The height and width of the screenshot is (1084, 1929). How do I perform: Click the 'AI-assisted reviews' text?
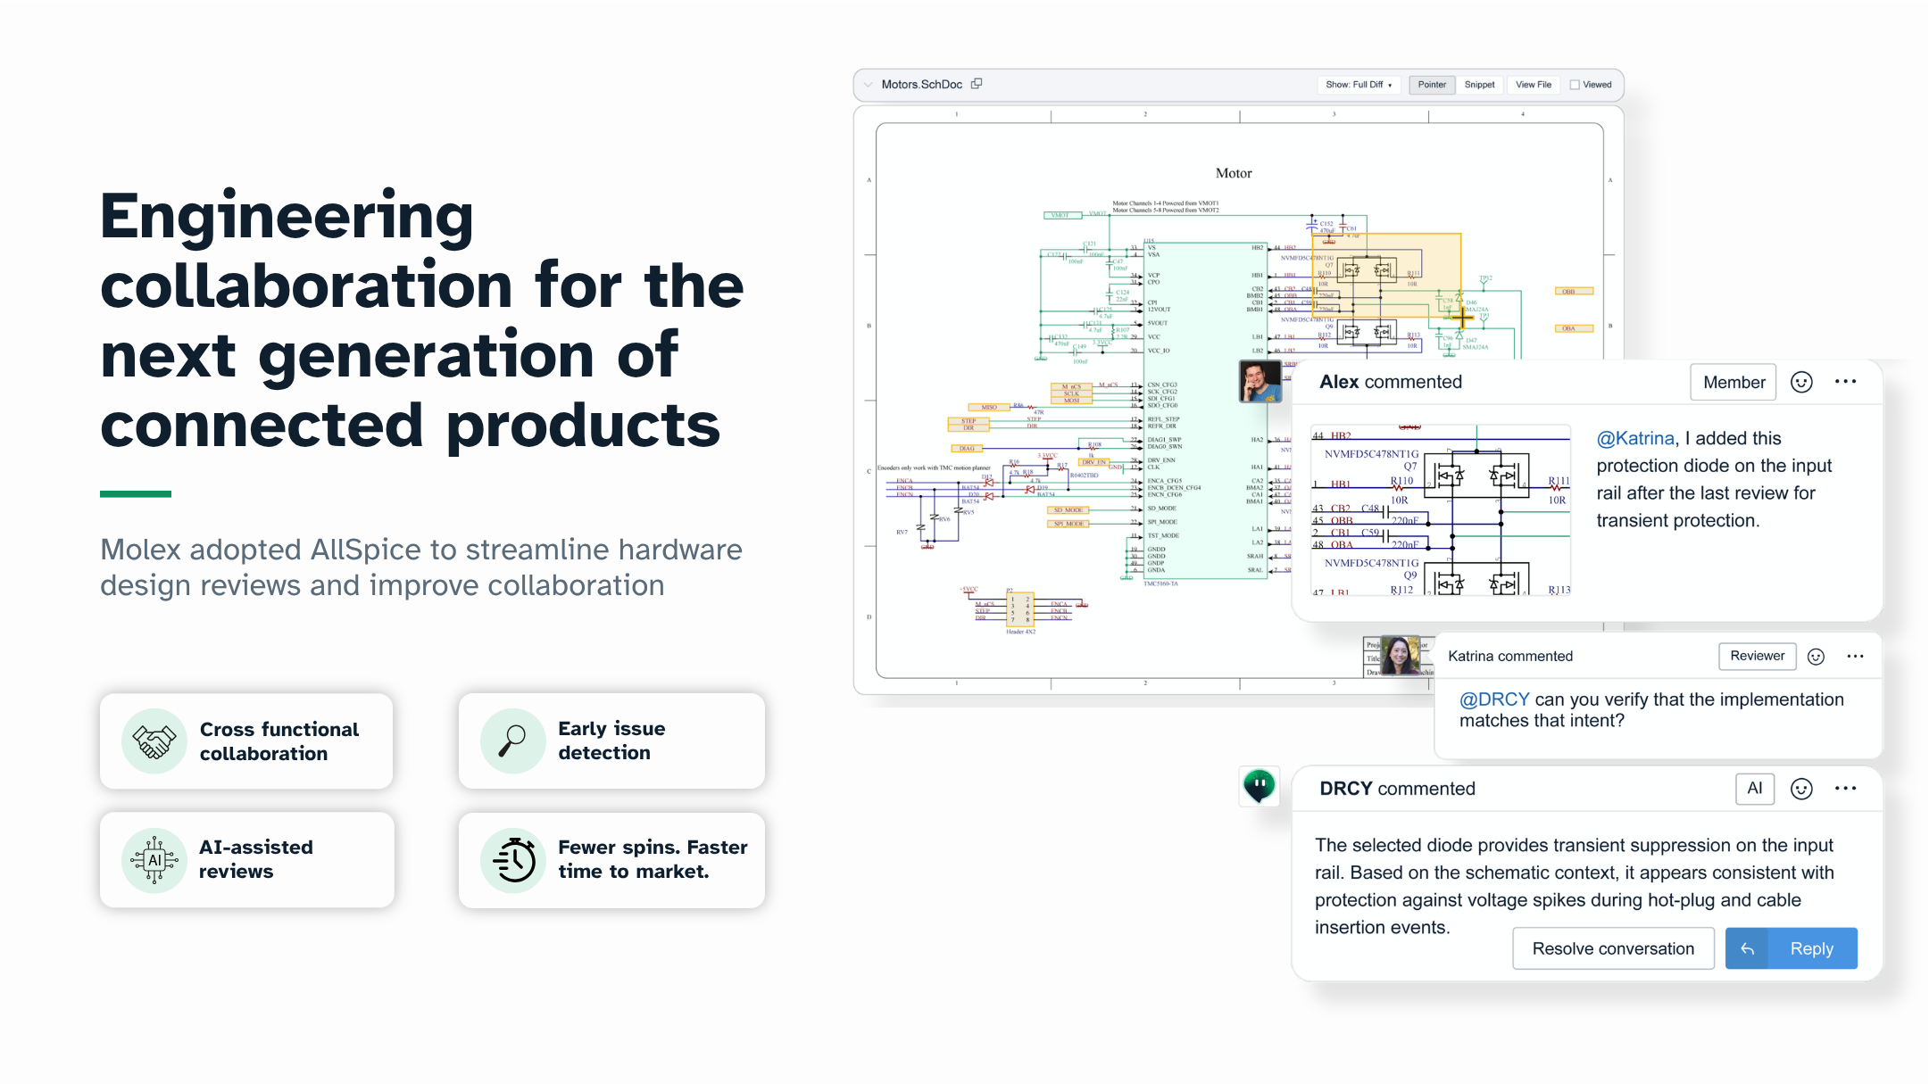[255, 859]
